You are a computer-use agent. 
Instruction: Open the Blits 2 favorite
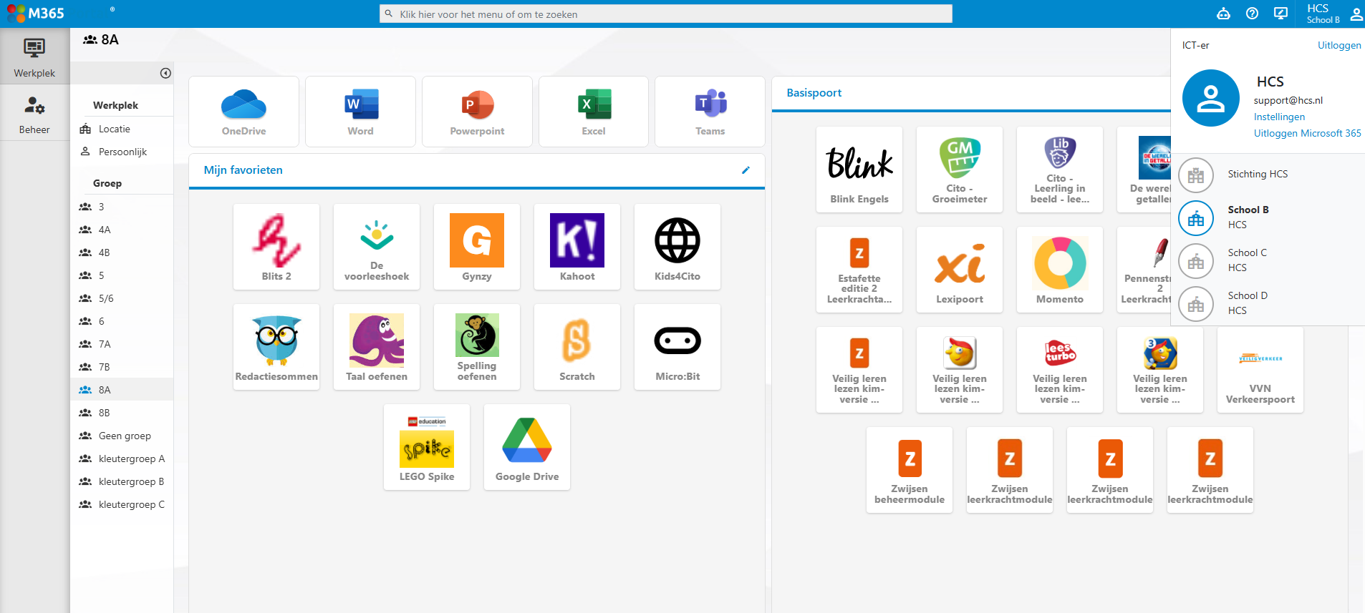276,247
